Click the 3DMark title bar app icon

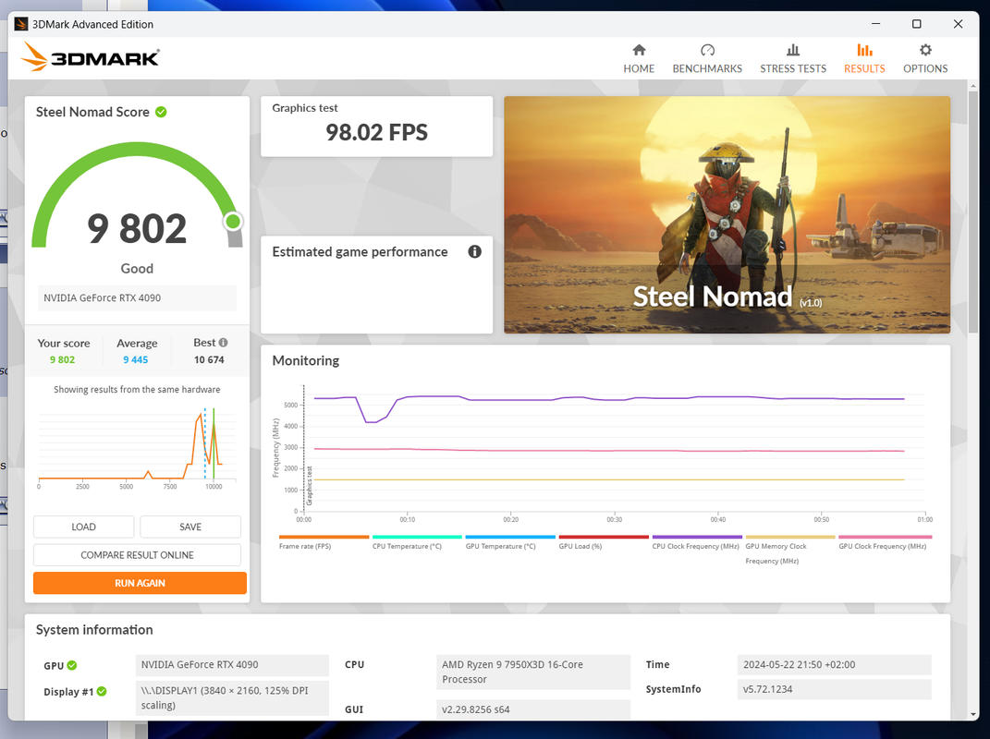pos(21,24)
